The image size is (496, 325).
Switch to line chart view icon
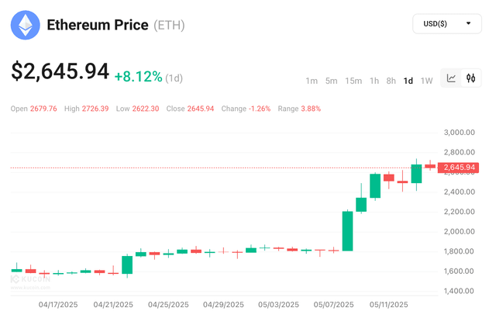click(x=451, y=78)
